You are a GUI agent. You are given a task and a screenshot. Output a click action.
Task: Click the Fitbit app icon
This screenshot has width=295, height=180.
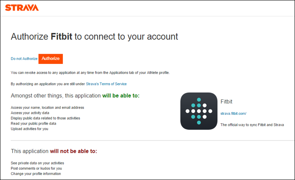pyautogui.click(x=199, y=111)
